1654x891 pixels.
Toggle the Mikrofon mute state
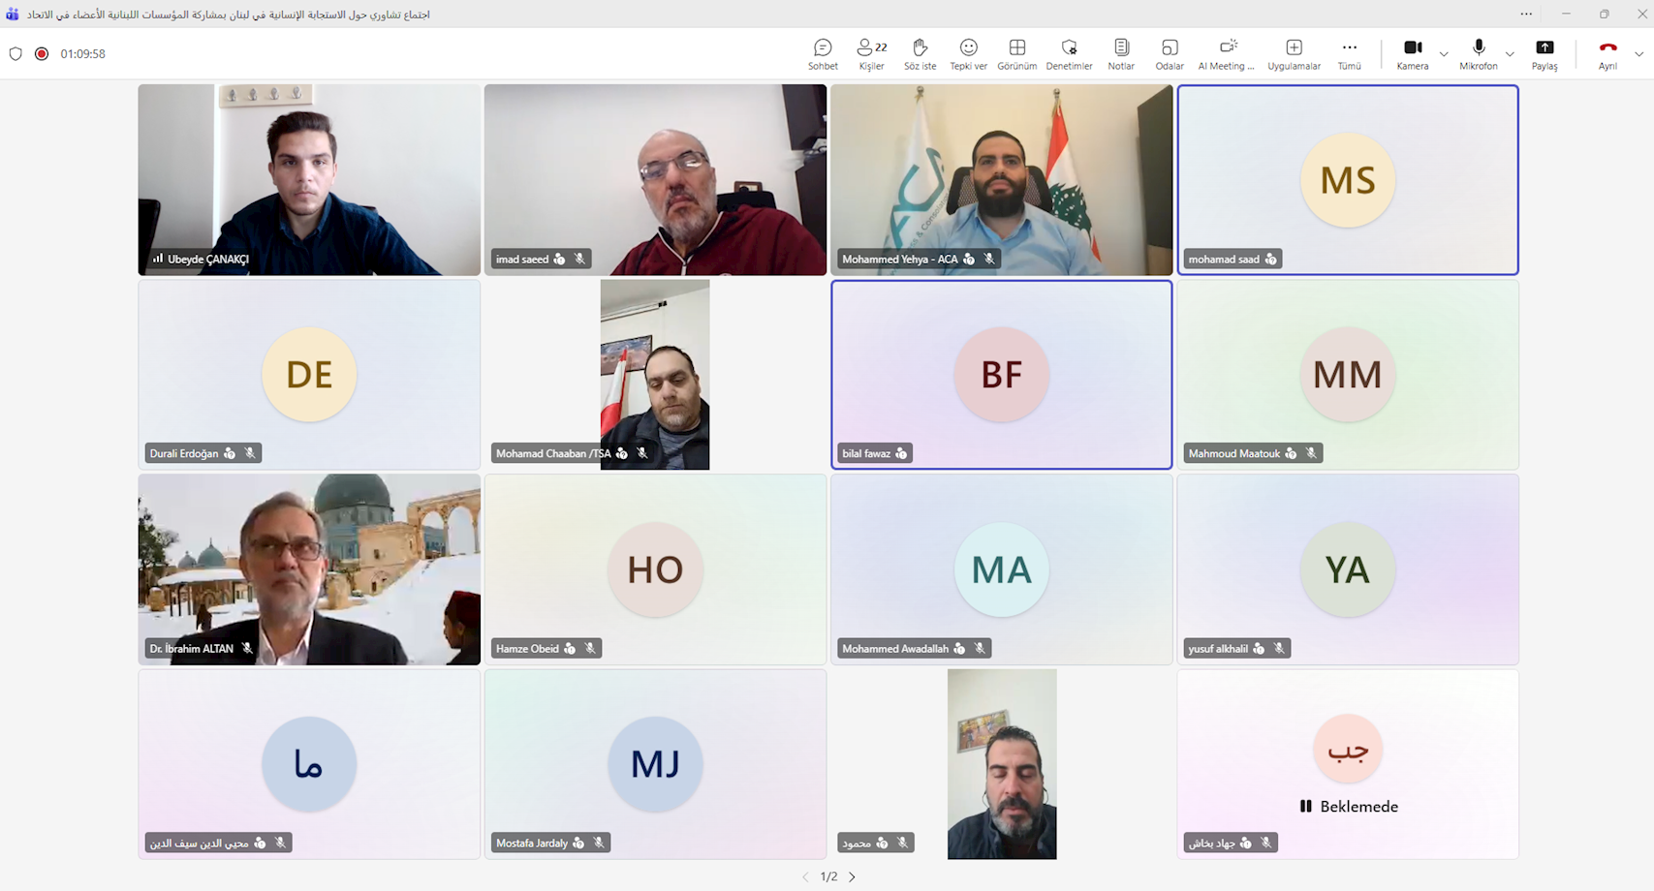coord(1478,53)
